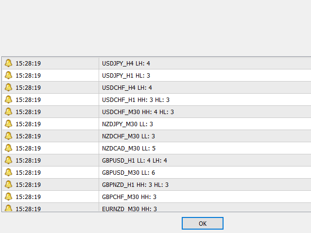Select the GBPUSD_H1 LL: 4 LH: 4 alert
311x233 pixels.
coord(135,160)
